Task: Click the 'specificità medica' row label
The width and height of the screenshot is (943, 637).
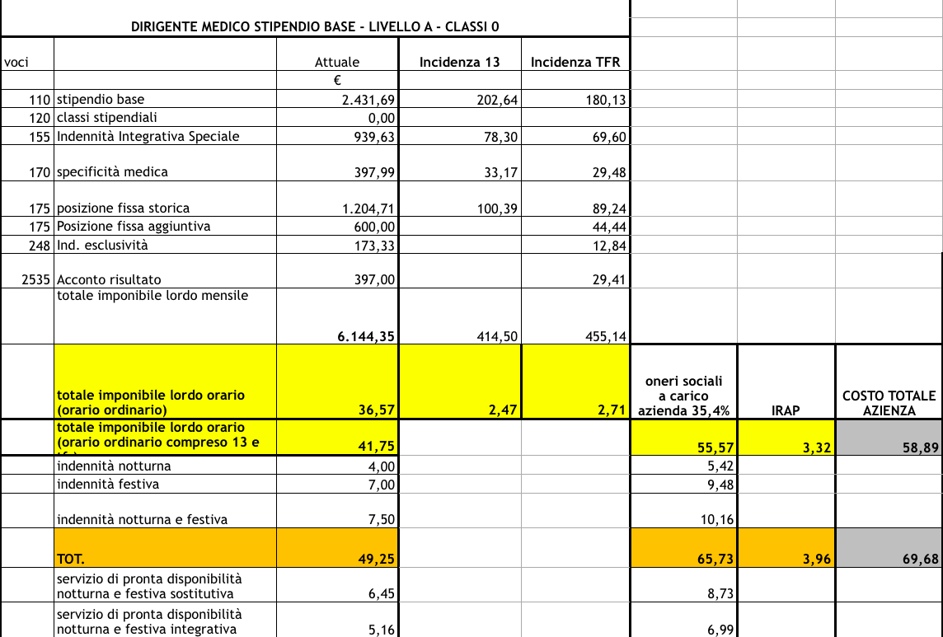Action: (x=165, y=171)
